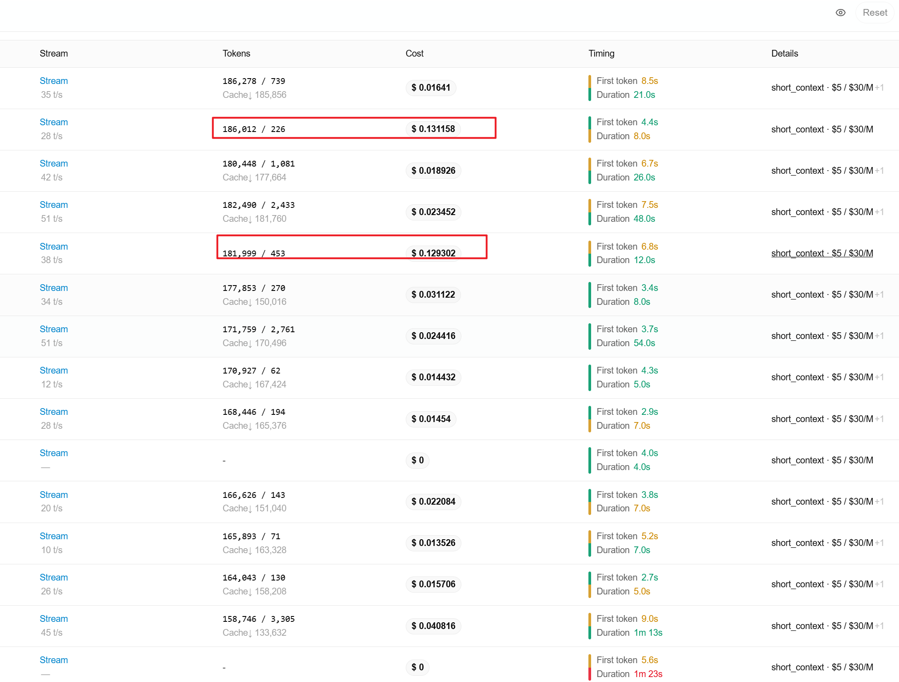Viewport: 899px width, 682px height.
Task: Open the Stream link with 34 t/s
Action: tap(54, 288)
